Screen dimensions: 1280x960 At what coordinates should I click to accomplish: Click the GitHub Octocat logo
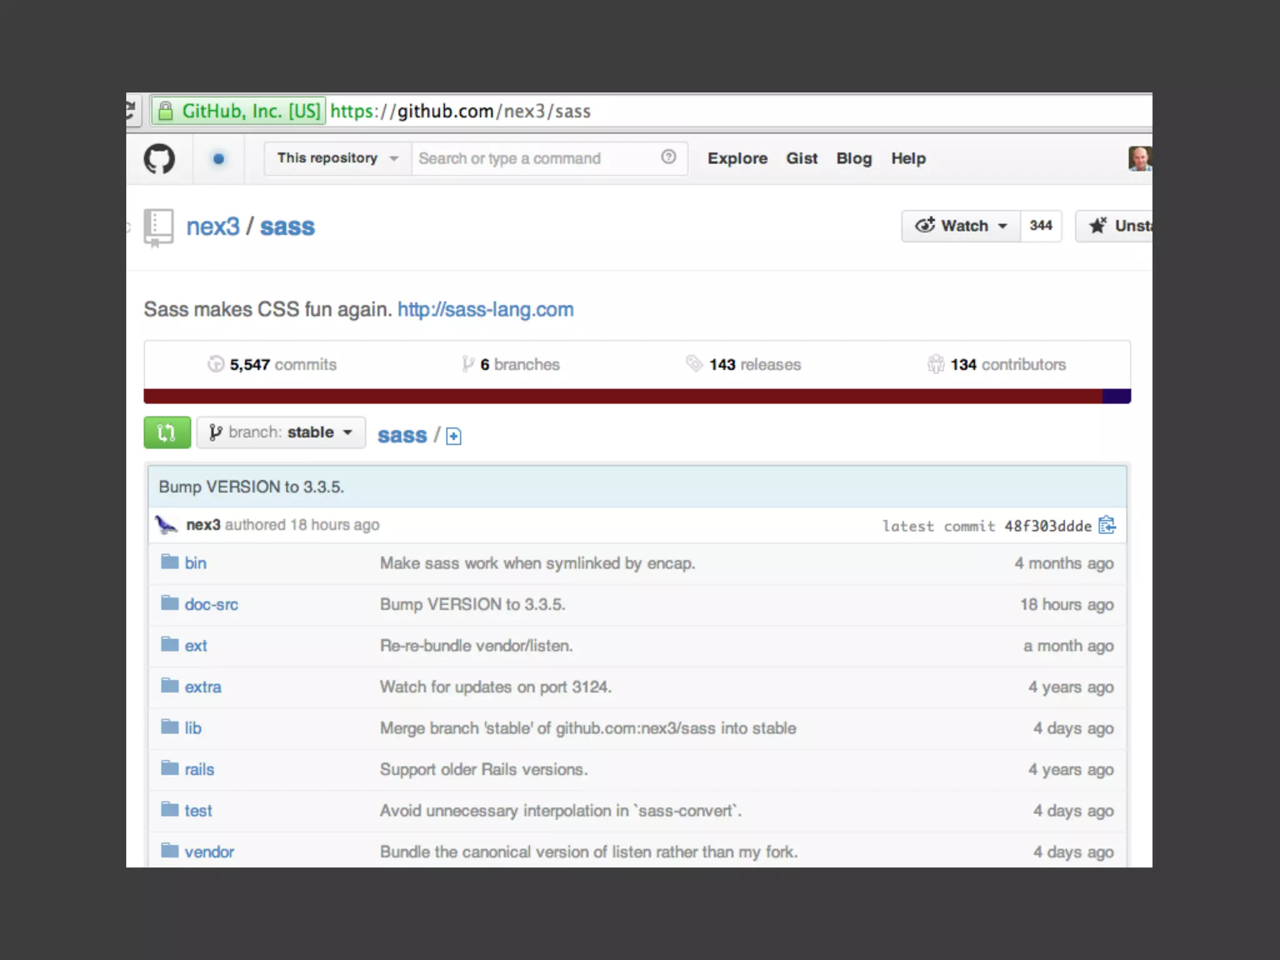tap(159, 159)
